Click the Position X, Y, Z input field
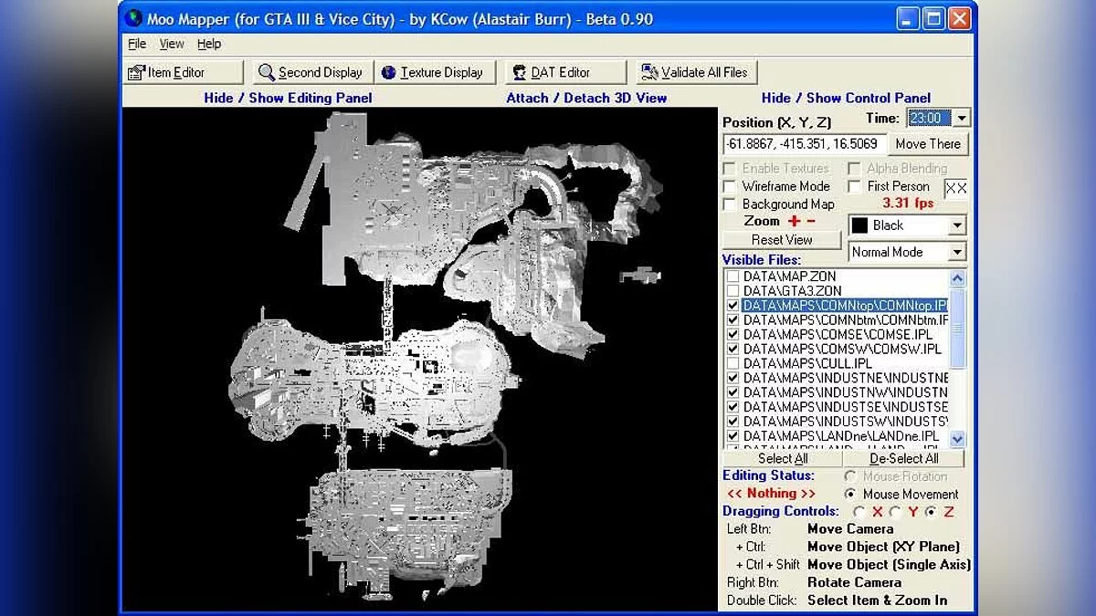 pyautogui.click(x=804, y=143)
